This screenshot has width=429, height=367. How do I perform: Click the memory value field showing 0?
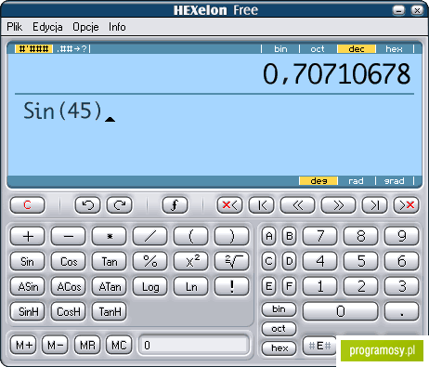pos(194,345)
